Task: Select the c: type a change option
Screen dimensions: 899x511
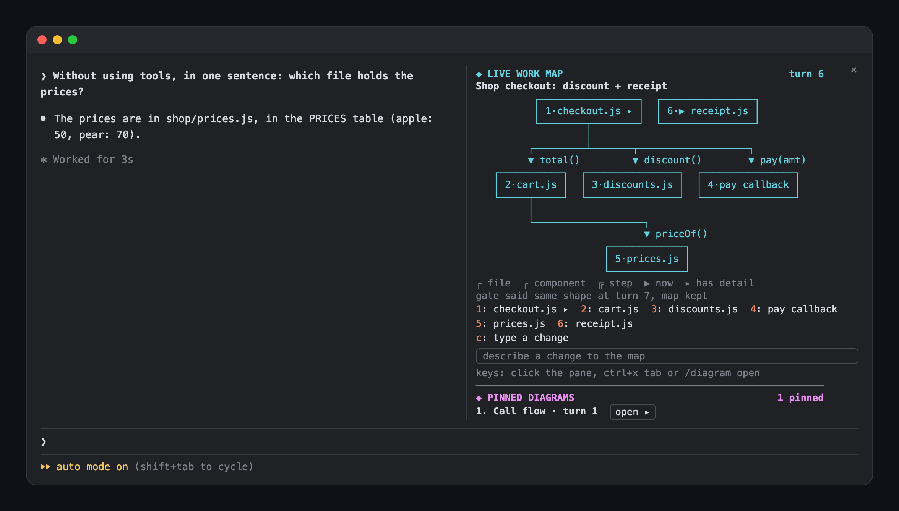Action: click(x=522, y=338)
